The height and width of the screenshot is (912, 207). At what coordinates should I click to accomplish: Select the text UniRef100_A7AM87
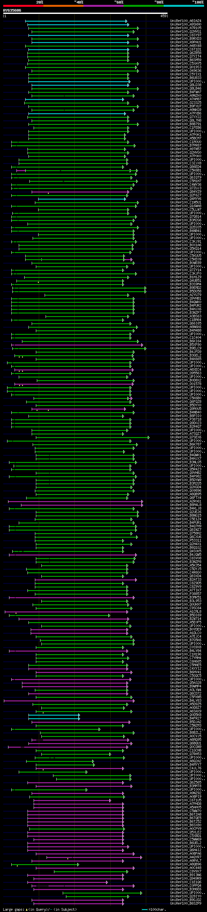pos(186,99)
